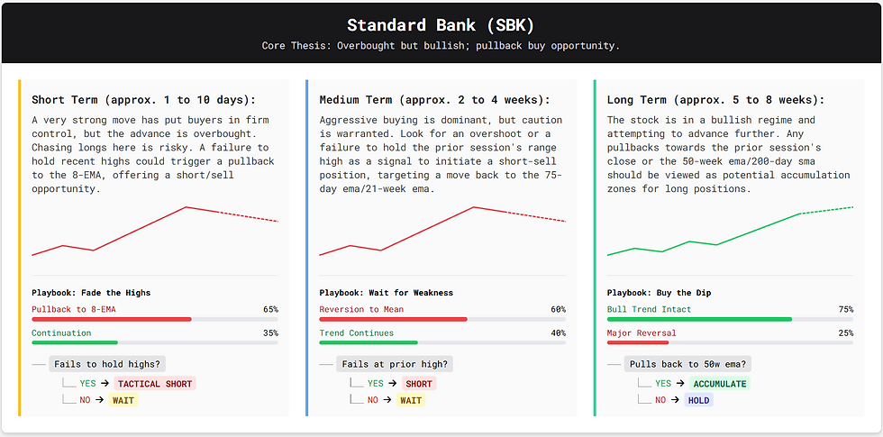Click the Trend Continues progress bar
The width and height of the screenshot is (883, 437).
[442, 342]
